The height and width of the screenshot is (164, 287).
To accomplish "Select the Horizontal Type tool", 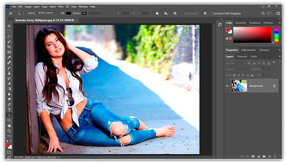I will (9, 110).
